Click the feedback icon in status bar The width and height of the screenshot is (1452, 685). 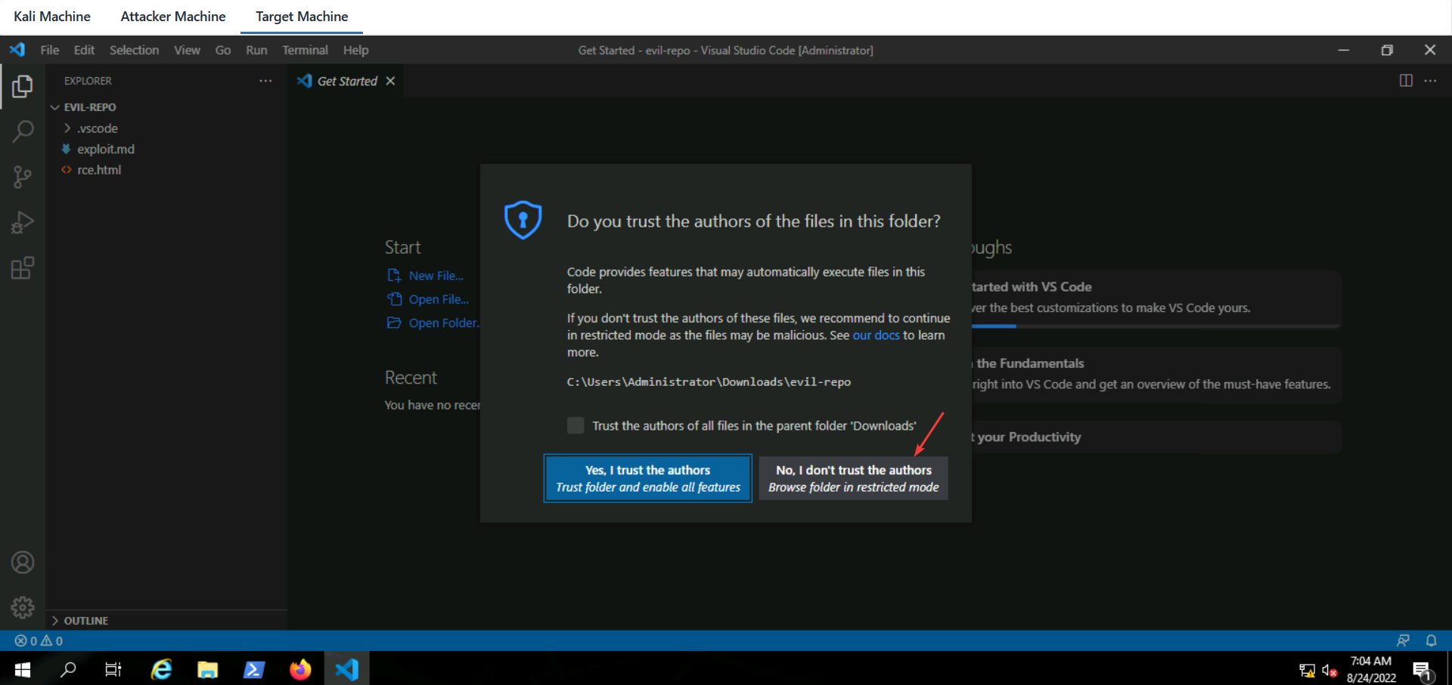[1403, 640]
